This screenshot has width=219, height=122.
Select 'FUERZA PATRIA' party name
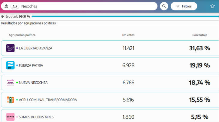point(31,65)
